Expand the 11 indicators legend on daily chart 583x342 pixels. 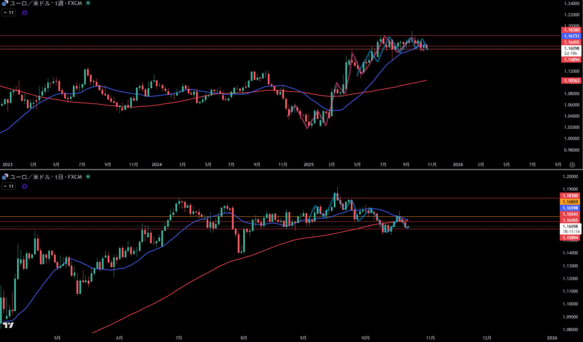(7, 186)
